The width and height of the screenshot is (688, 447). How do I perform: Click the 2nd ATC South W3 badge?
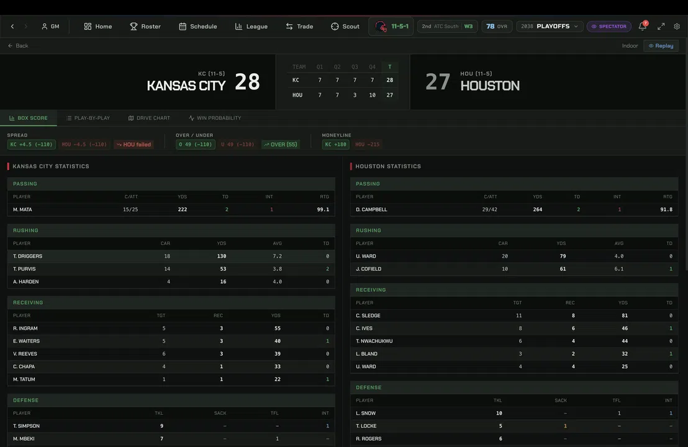pyautogui.click(x=447, y=26)
